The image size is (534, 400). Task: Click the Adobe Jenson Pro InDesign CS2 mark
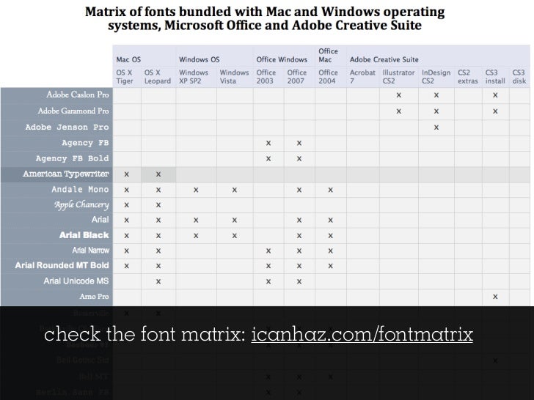coord(436,127)
